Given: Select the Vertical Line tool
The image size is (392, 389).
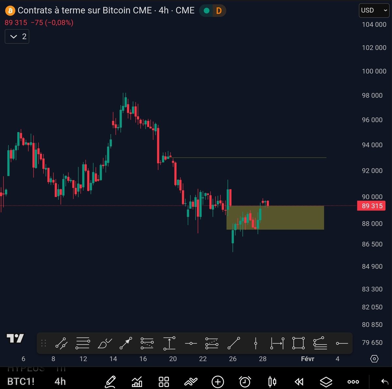Looking at the screenshot, I should (256, 343).
